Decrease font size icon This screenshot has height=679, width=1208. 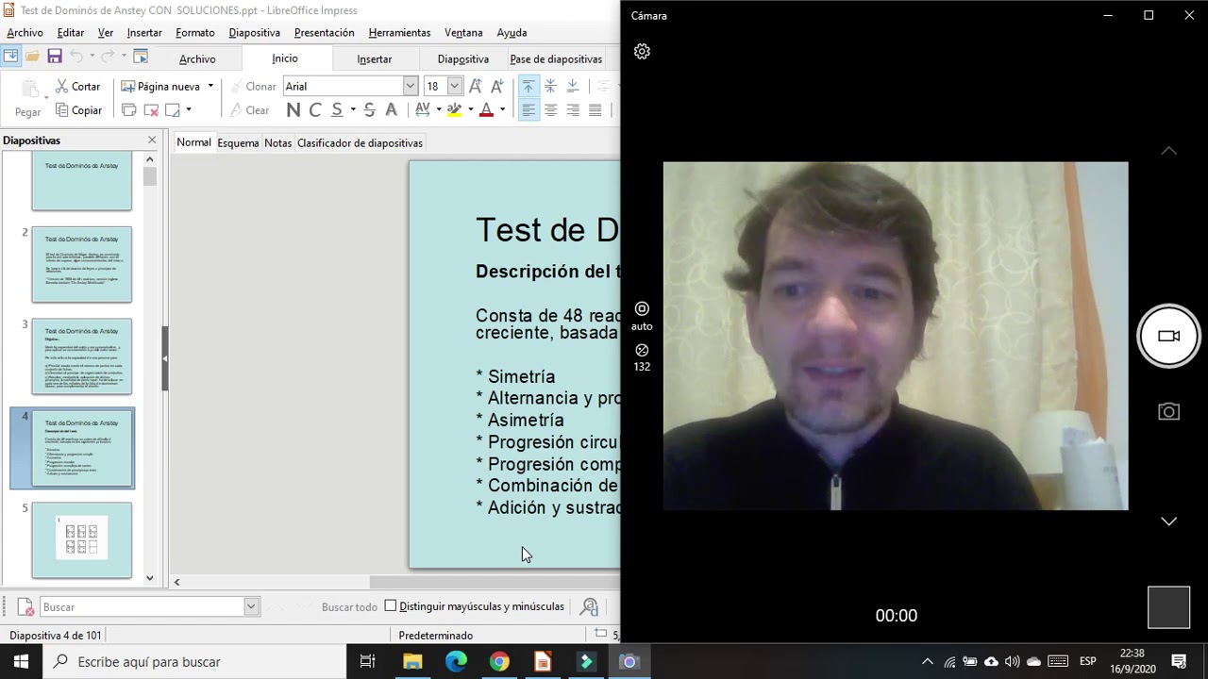coord(497,86)
